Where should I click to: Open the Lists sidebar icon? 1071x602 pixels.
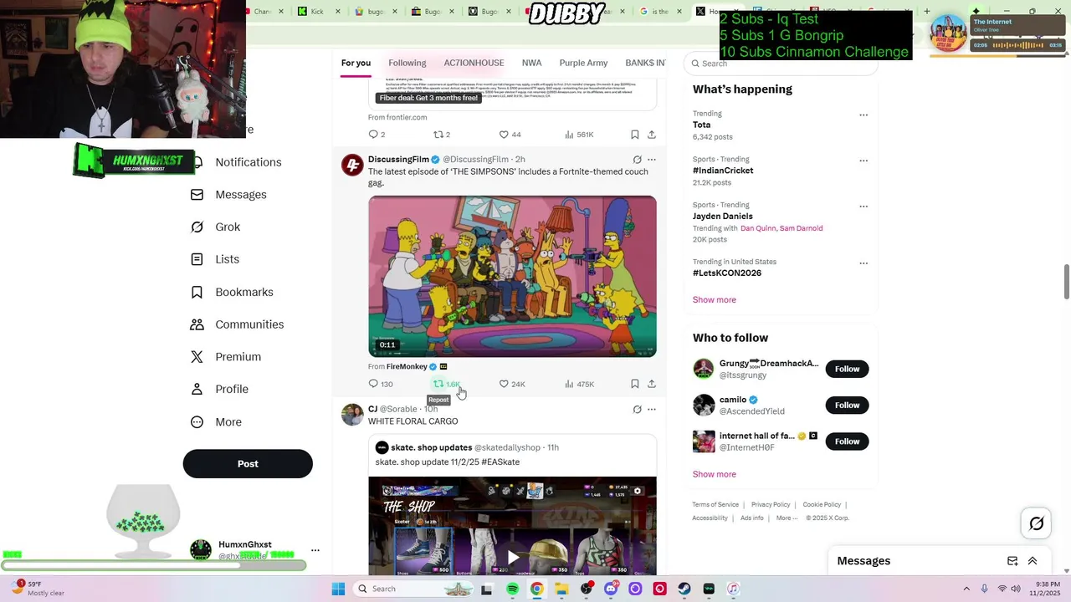tap(197, 259)
